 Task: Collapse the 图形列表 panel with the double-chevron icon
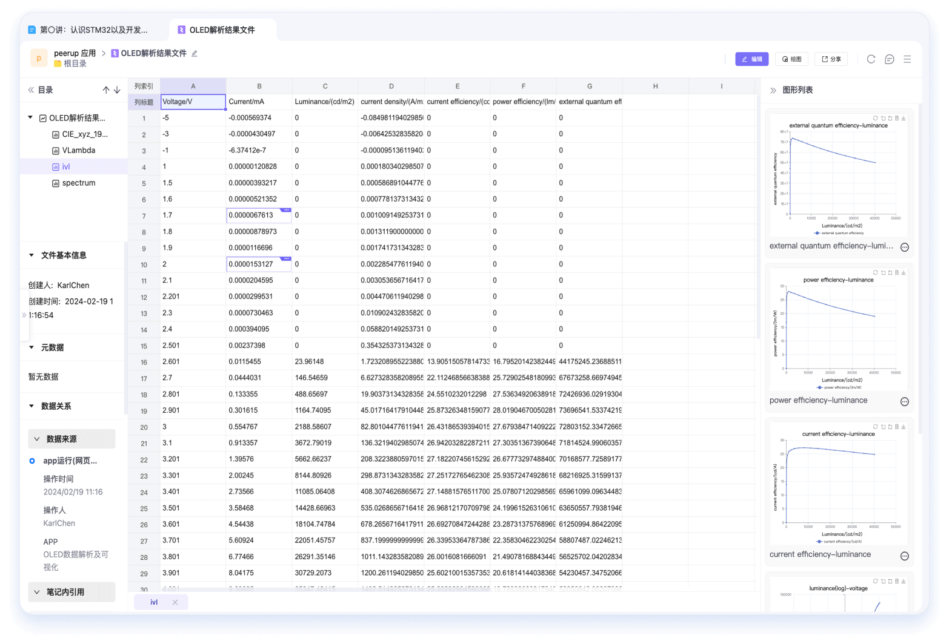773,90
